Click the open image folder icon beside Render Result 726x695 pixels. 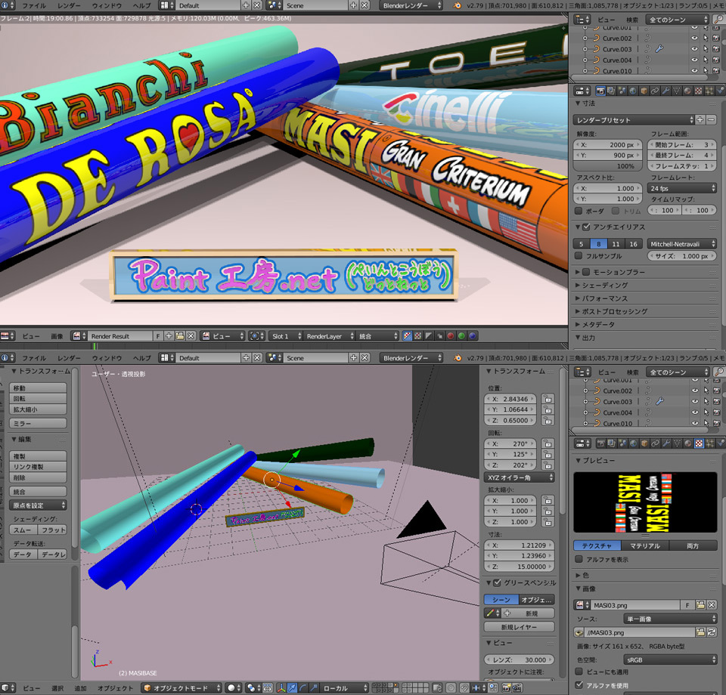pos(179,336)
